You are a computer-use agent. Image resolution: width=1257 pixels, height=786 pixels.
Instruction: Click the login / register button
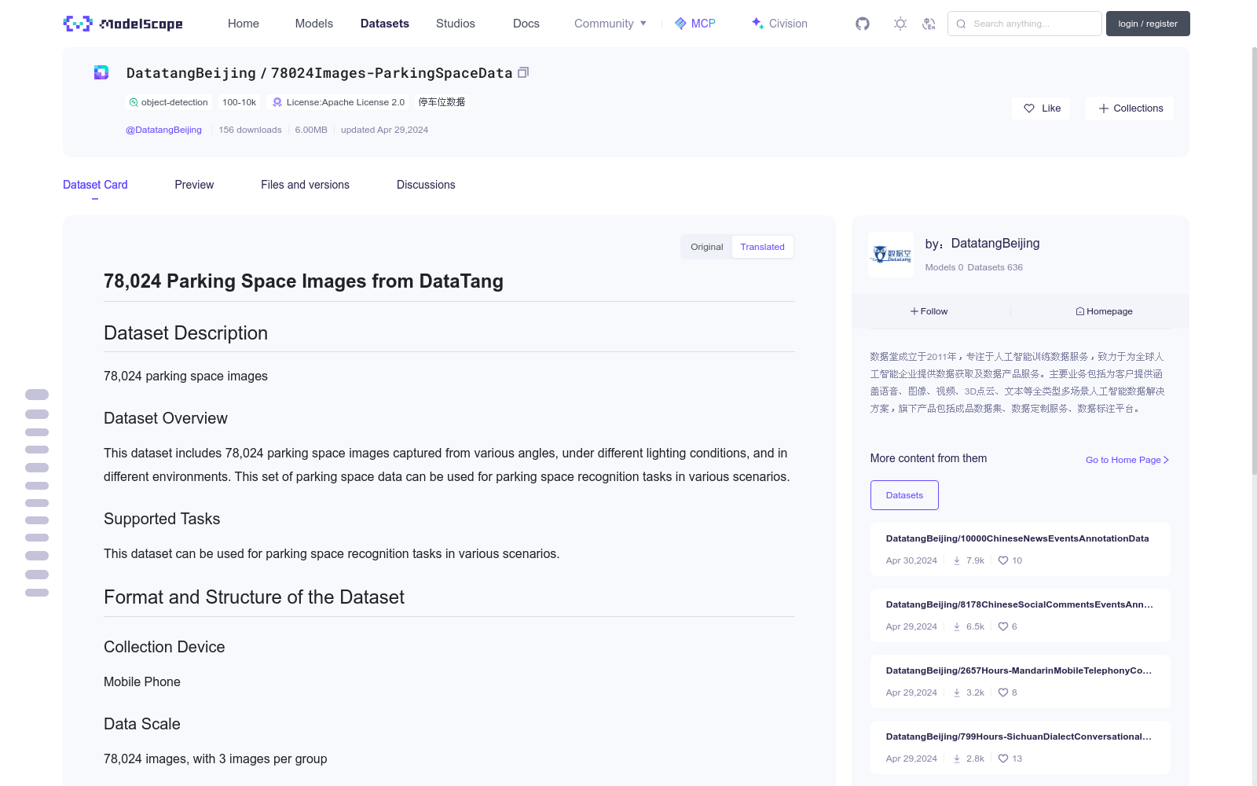[x=1148, y=24]
